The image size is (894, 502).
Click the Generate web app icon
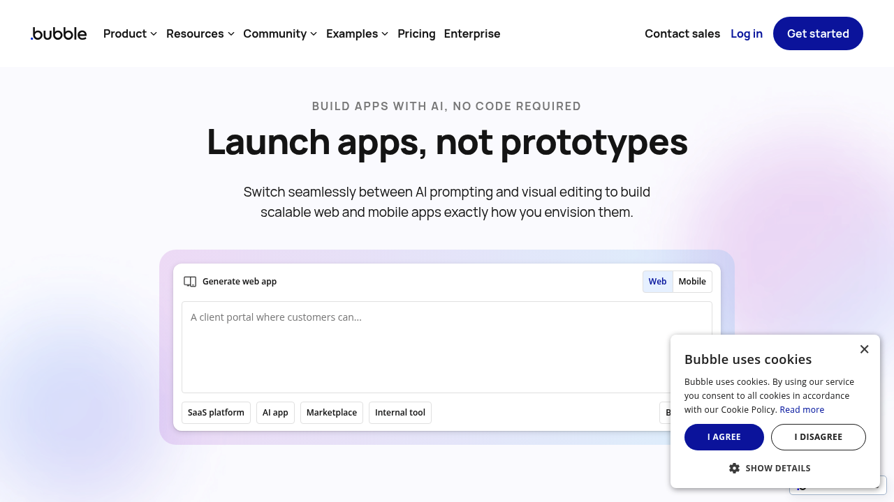(190, 282)
